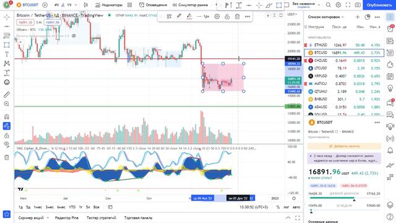Add symbol to watchlist plus icon
Screen dimensions: 396x223
(x=358, y=17)
